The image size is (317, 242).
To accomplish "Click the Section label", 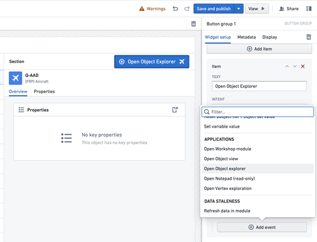I will [x=16, y=62].
